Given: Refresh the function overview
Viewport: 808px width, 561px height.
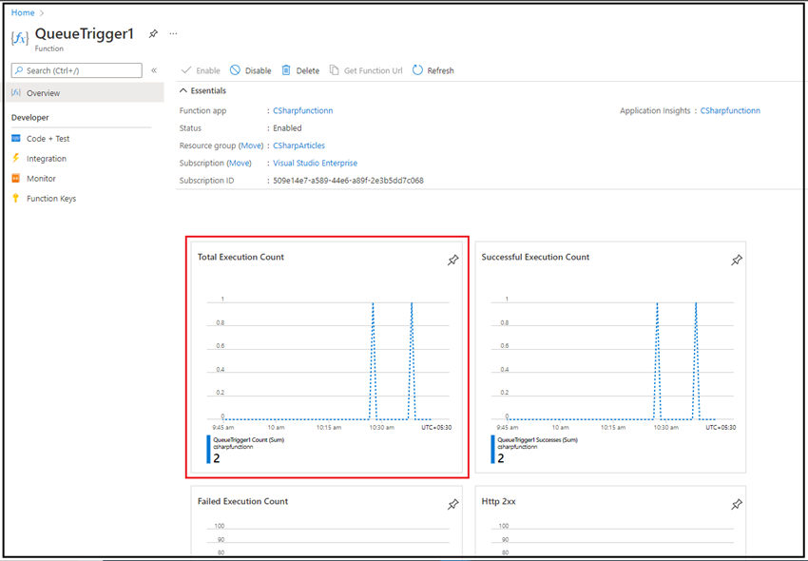Looking at the screenshot, I should click(433, 70).
